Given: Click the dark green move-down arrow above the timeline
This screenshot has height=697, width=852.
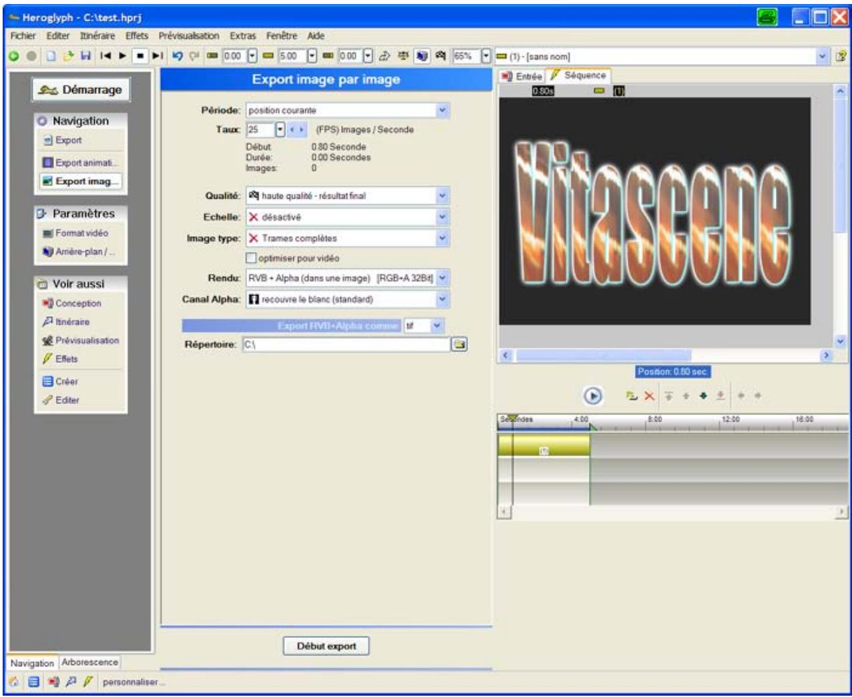Looking at the screenshot, I should (703, 396).
